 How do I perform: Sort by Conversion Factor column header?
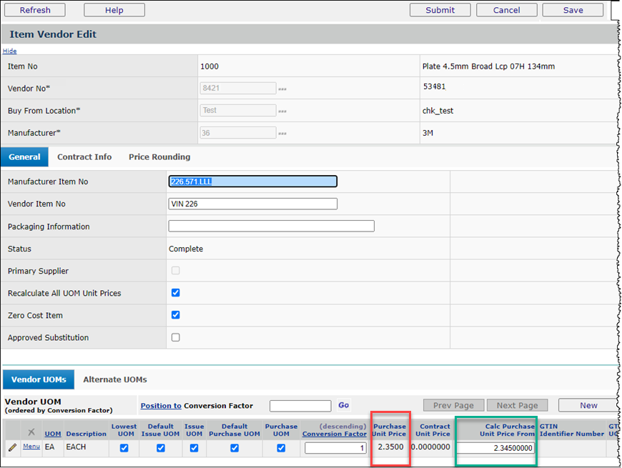334,434
